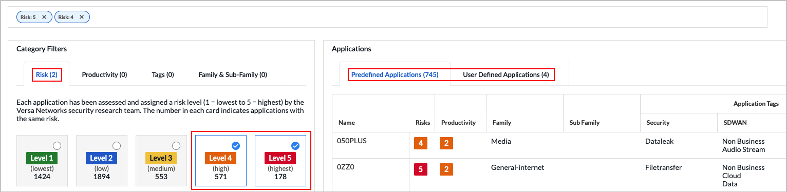Click the Application Tags group header
This screenshot has height=192, width=787.
click(x=756, y=104)
